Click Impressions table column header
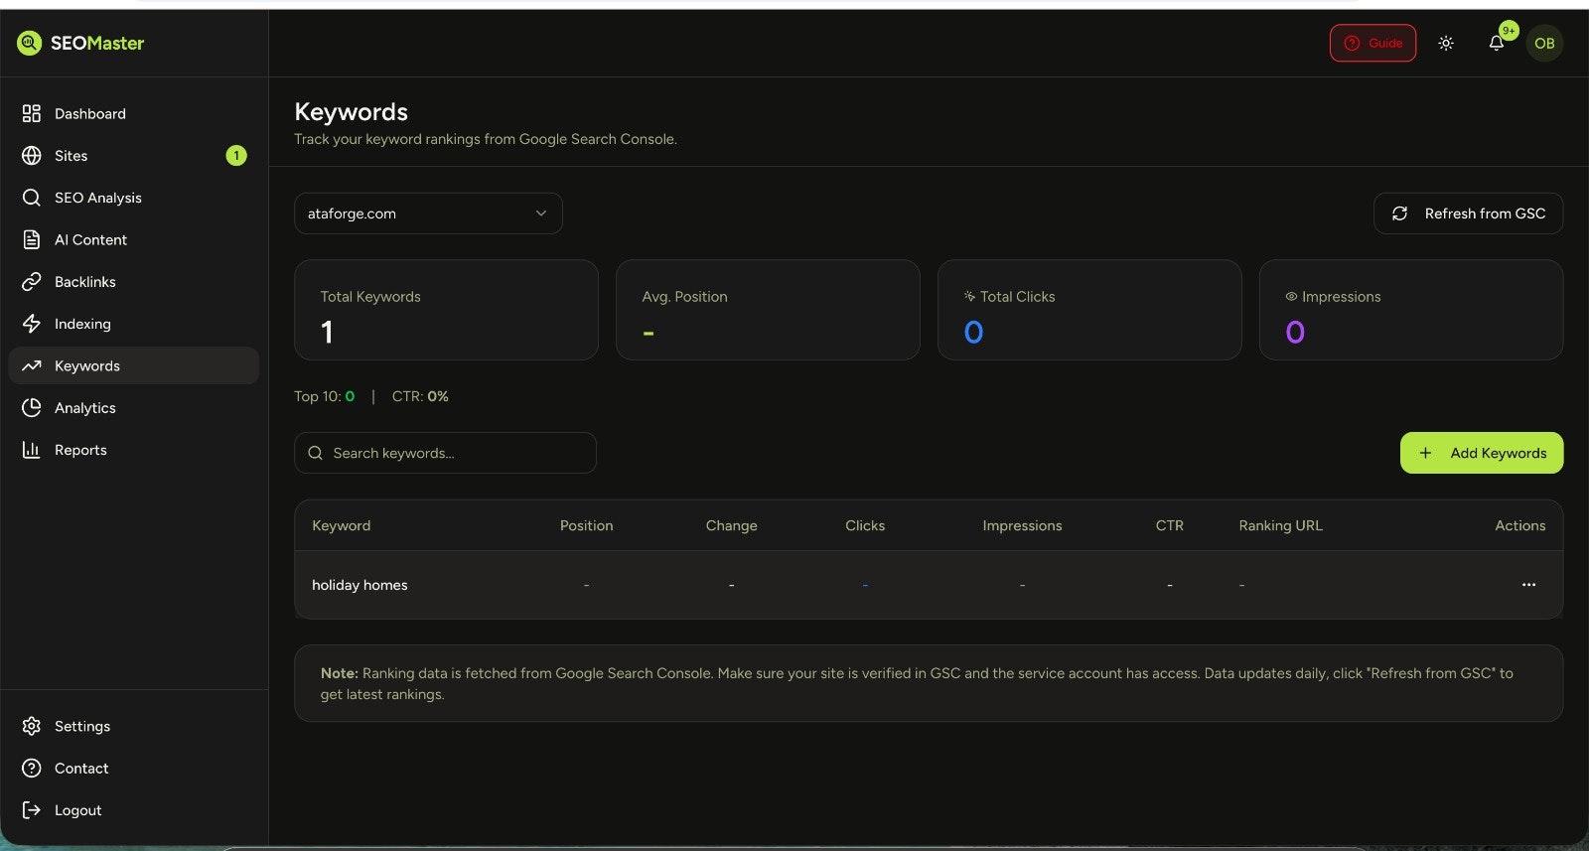Viewport: 1589px width, 851px height. 1022,525
